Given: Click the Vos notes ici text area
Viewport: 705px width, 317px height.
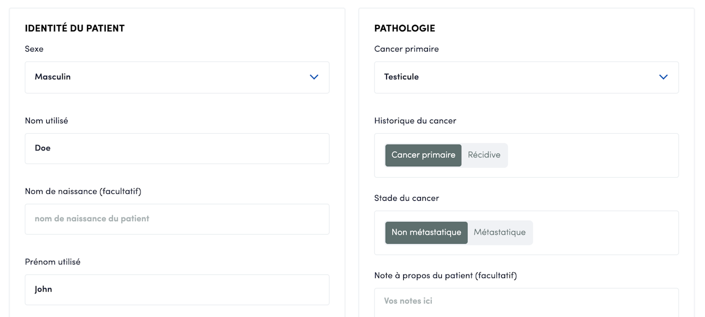Looking at the screenshot, I should pyautogui.click(x=525, y=302).
